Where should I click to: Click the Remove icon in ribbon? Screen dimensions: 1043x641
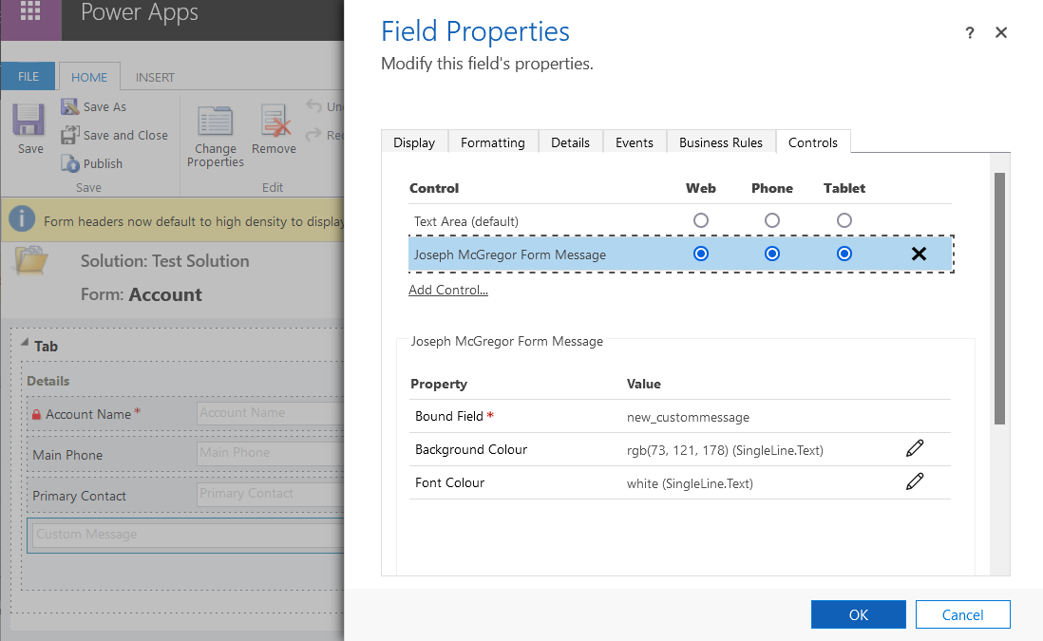point(275,123)
